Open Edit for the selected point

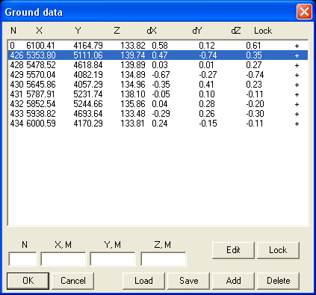233,250
